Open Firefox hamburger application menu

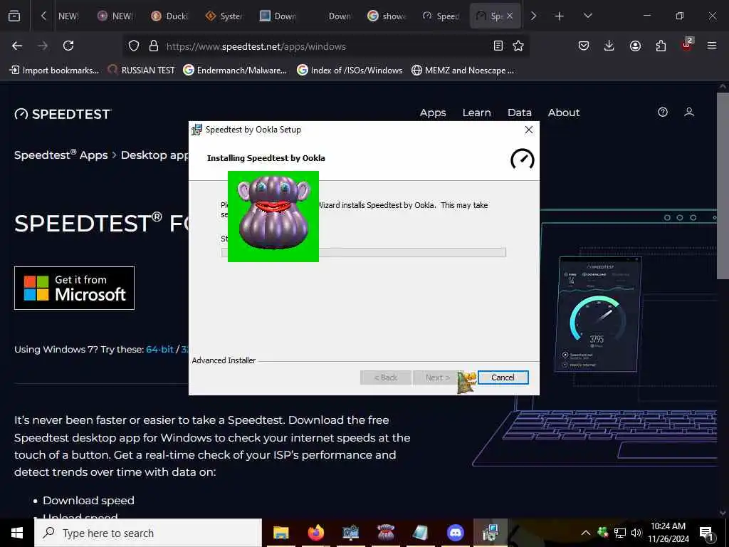(712, 46)
